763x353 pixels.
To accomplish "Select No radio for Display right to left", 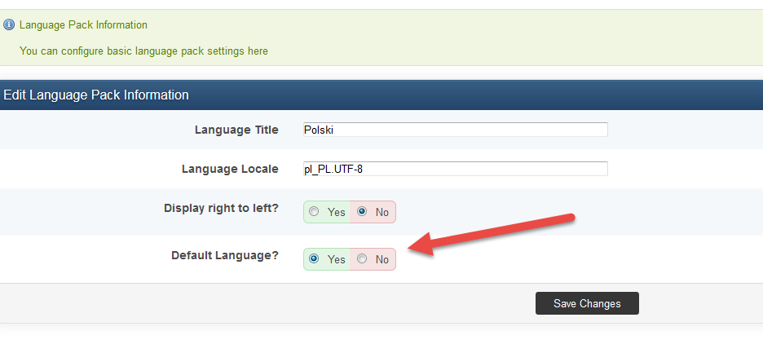I will coord(362,212).
